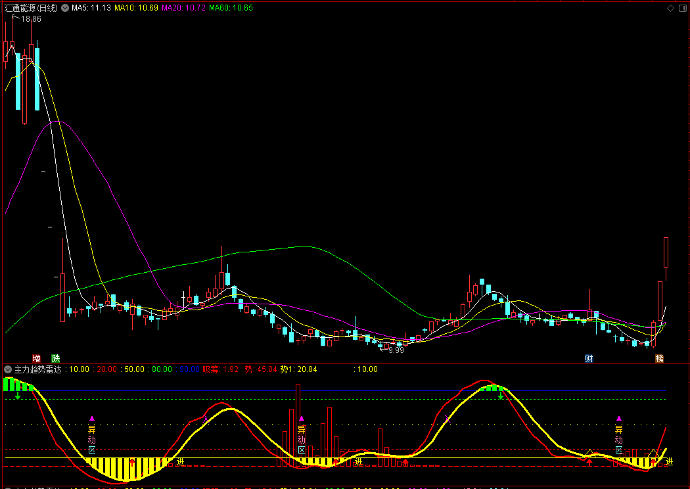
Task: Click the 主力趋势雷达 indicator name
Action: pyautogui.click(x=38, y=369)
